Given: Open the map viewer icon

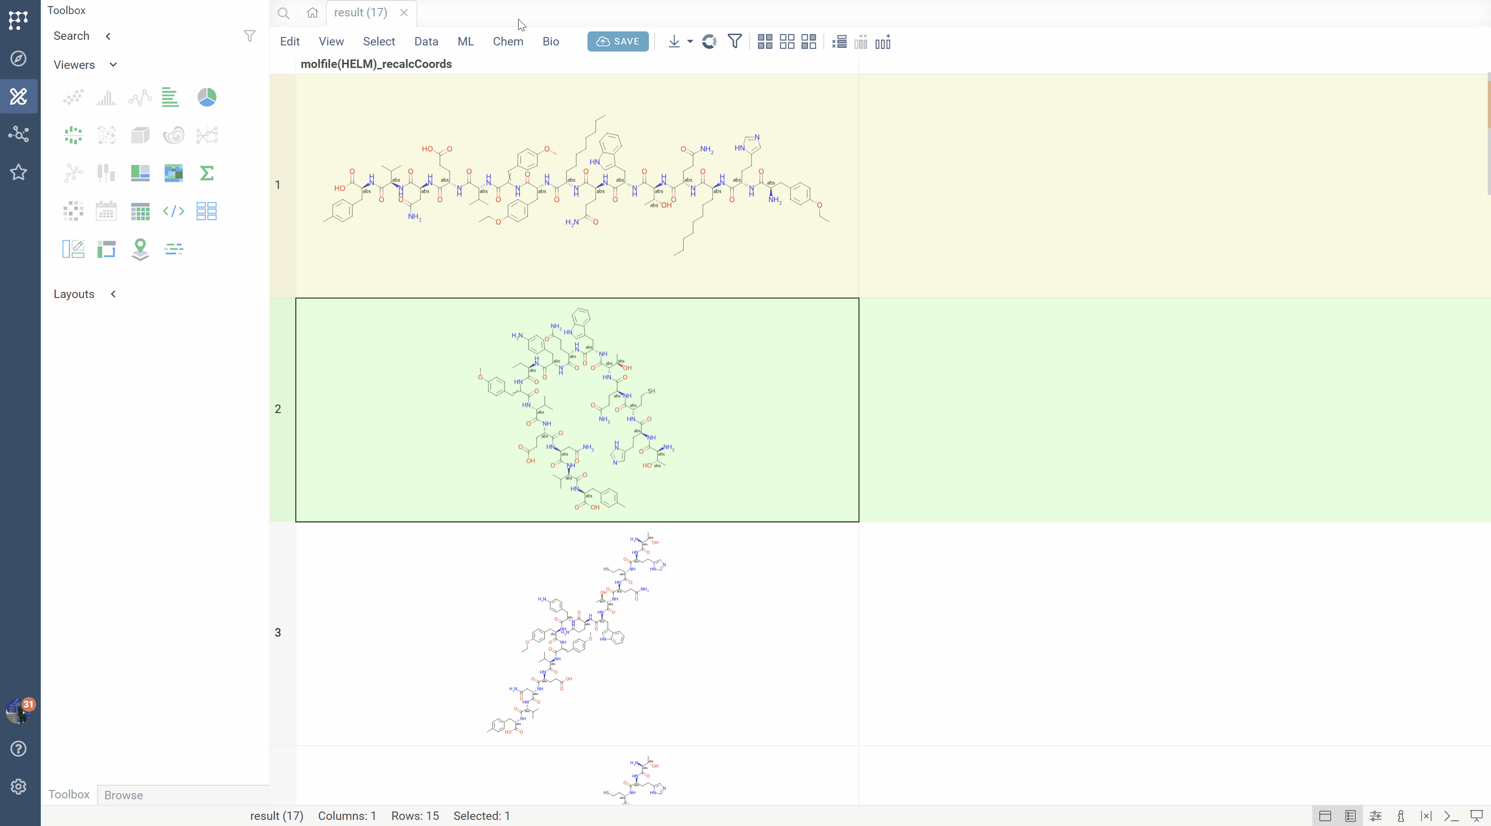Looking at the screenshot, I should (140, 249).
